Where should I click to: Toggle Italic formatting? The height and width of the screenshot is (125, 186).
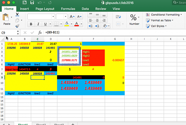pos(38,24)
